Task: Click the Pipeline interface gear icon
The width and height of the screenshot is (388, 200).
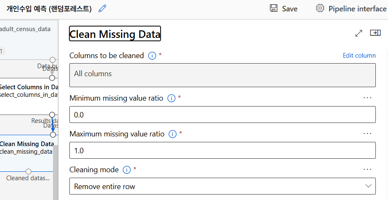Action: pyautogui.click(x=320, y=8)
